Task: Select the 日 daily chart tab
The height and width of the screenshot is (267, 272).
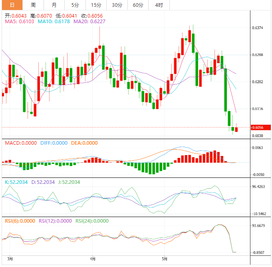Action: [x=12, y=5]
